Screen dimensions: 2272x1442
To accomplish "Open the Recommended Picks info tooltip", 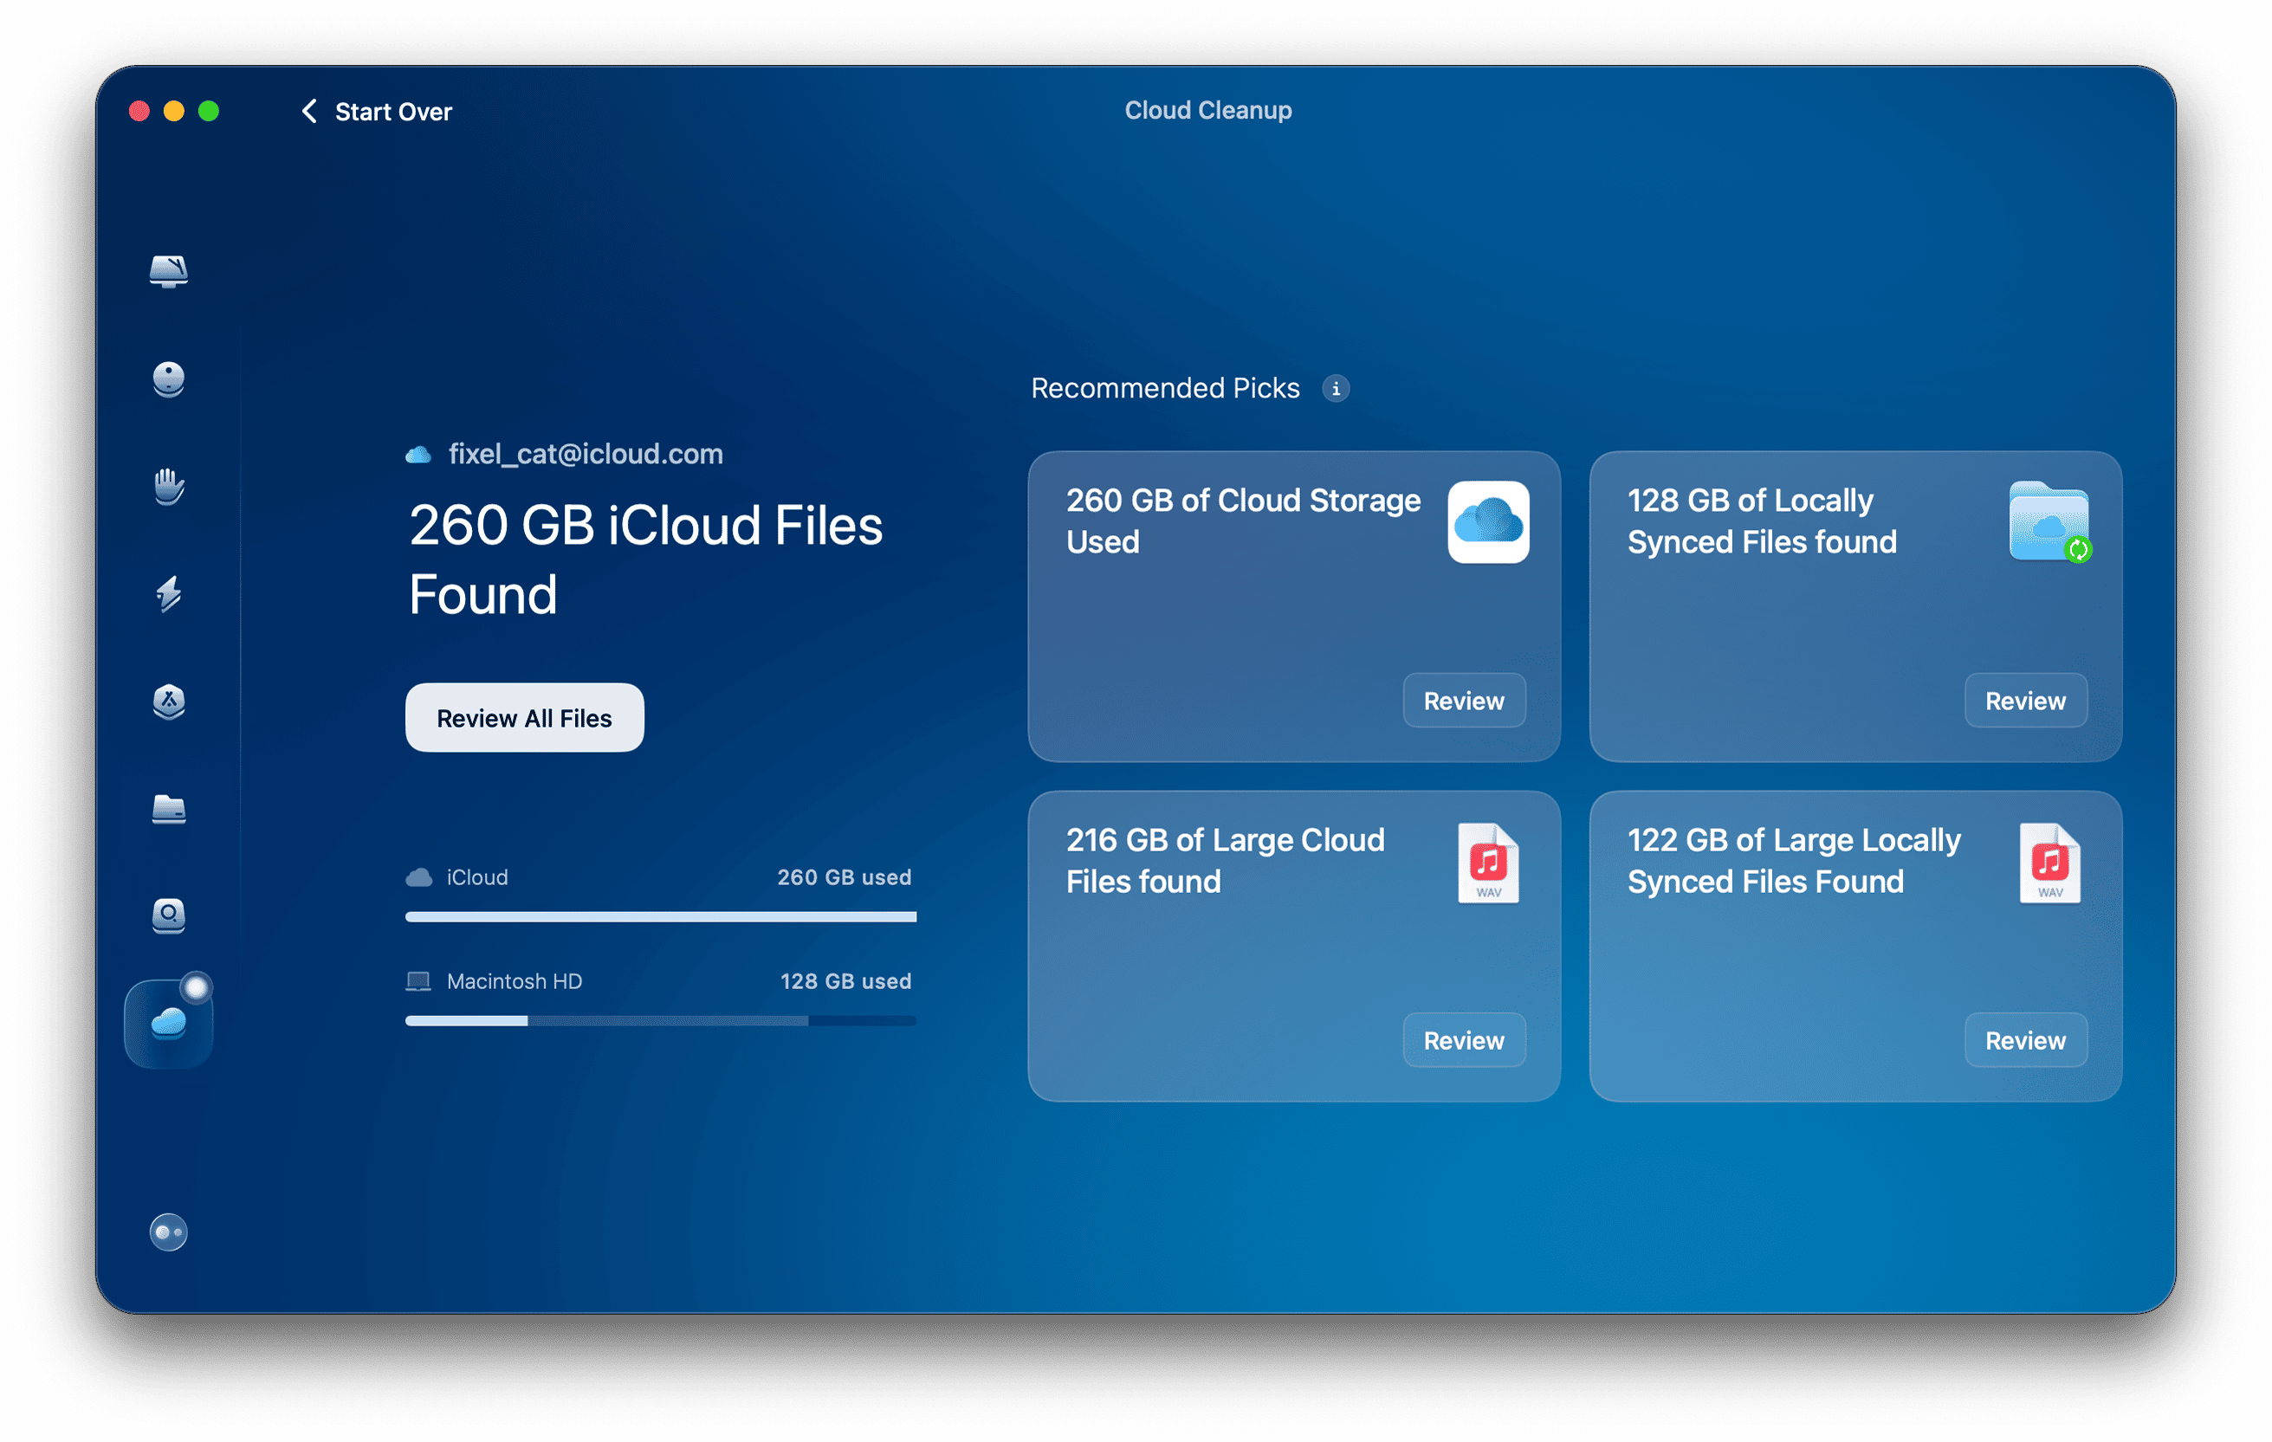I will pyautogui.click(x=1336, y=388).
